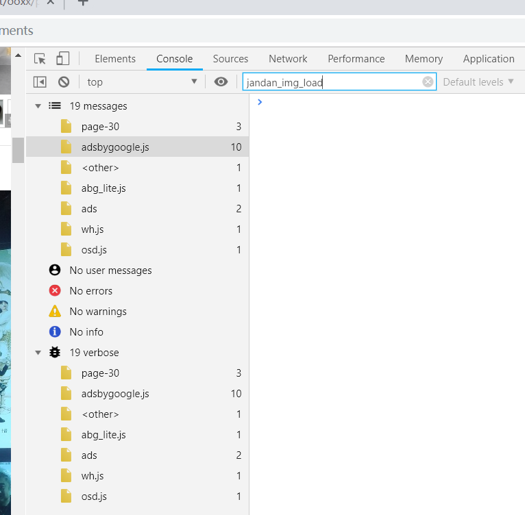525x515 pixels.
Task: Select the No user messages filter
Action: tap(110, 271)
